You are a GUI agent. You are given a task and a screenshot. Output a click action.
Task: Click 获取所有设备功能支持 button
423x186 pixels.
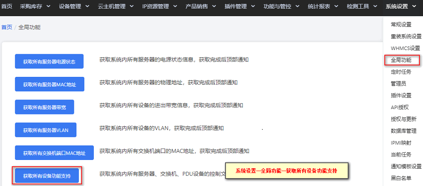coord(47,176)
